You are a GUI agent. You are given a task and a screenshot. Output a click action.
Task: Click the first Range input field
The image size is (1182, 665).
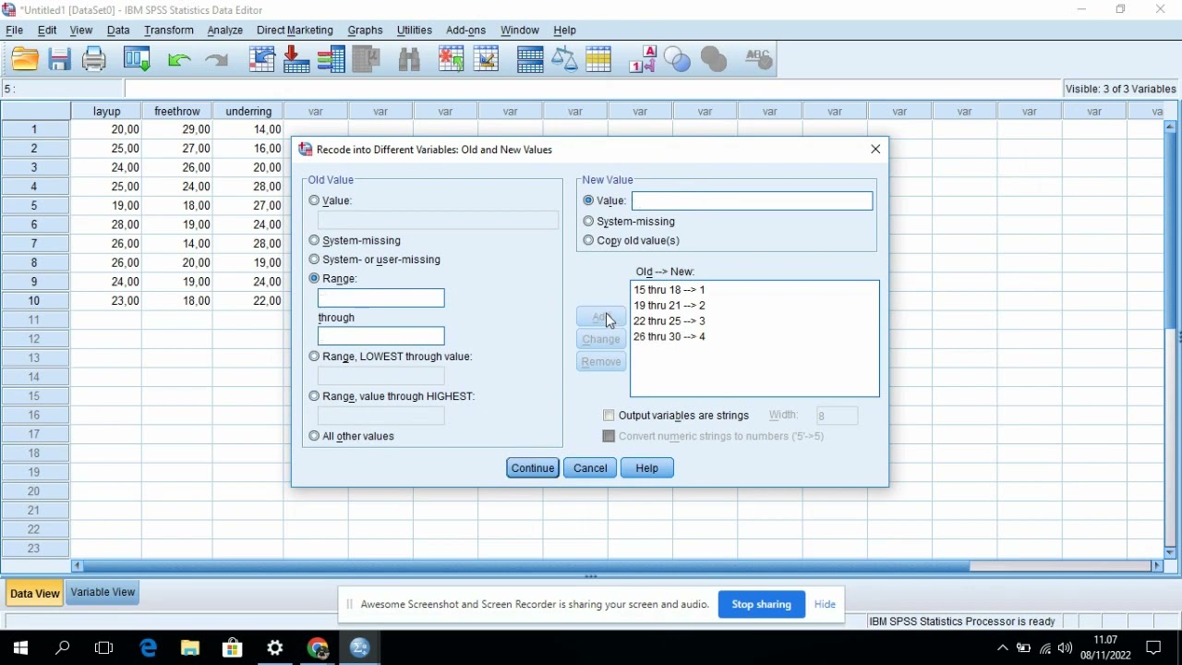[381, 298]
